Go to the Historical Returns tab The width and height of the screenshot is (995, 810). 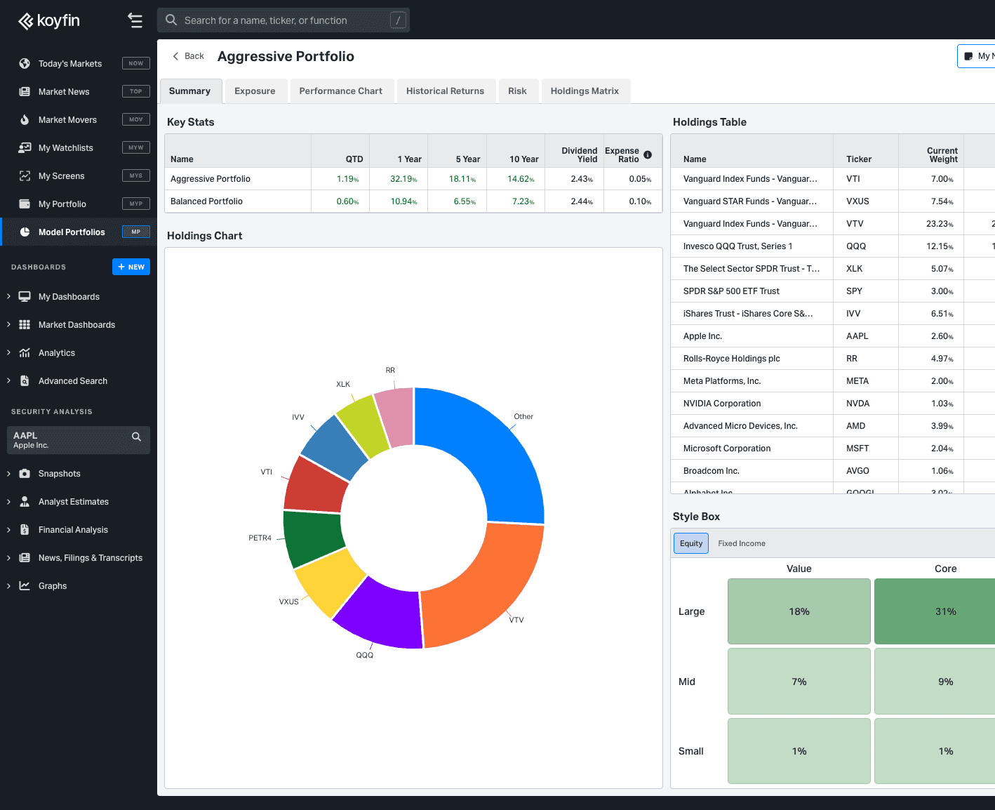click(x=446, y=91)
